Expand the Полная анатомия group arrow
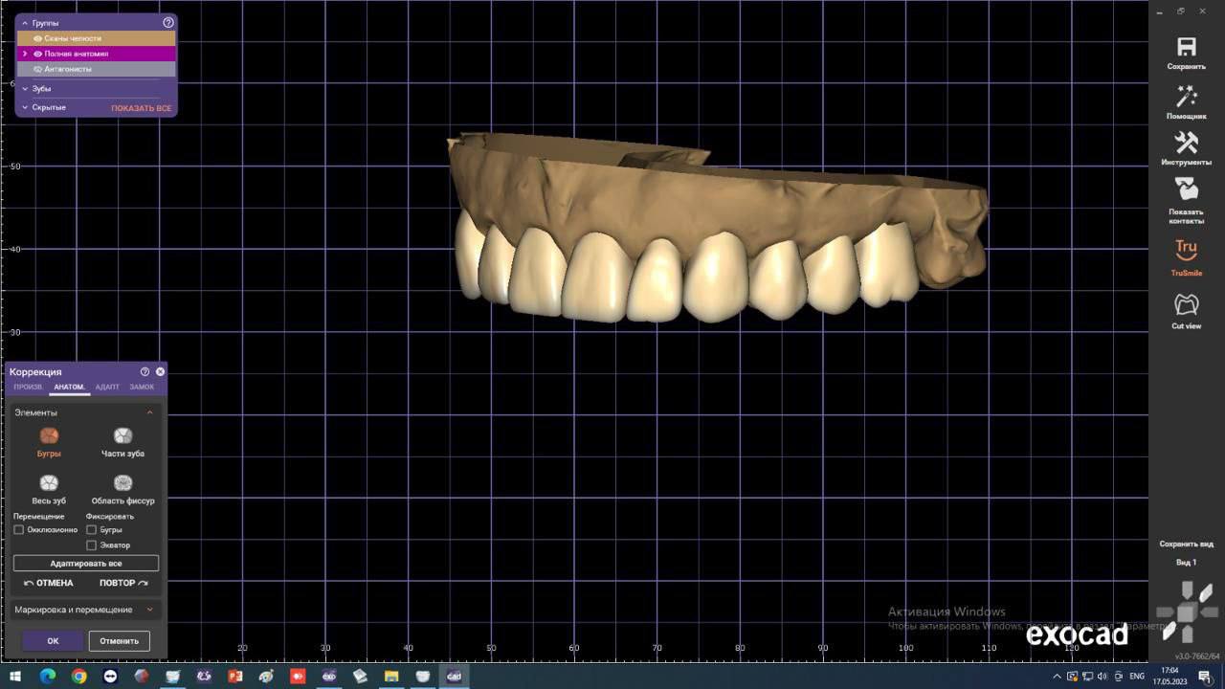The width and height of the screenshot is (1225, 689). coord(25,54)
